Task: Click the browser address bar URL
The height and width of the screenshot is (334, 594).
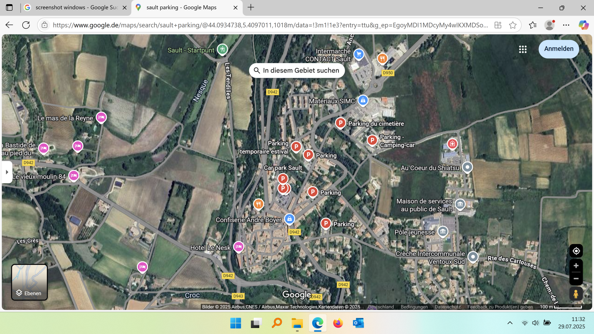Action: point(270,25)
